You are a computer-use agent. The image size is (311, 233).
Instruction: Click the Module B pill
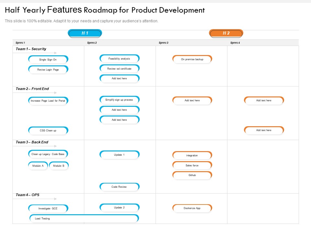59,166
